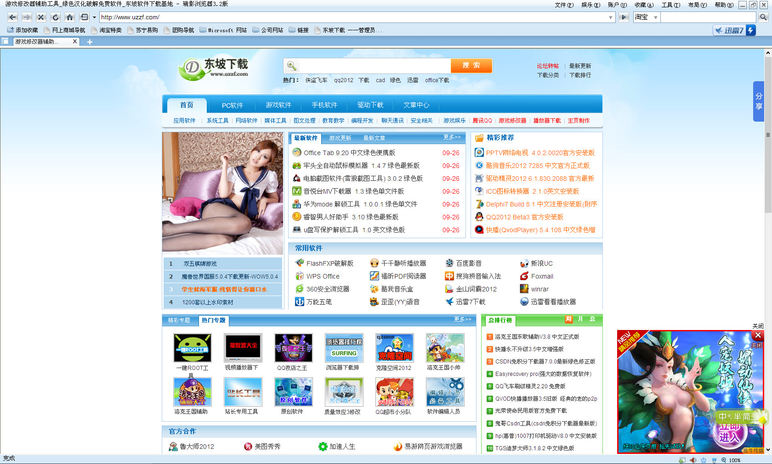Open the address bar URL history dropdown
The image size is (772, 464).
point(611,17)
